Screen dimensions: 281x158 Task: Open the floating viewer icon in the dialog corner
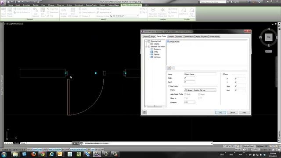pos(144,112)
